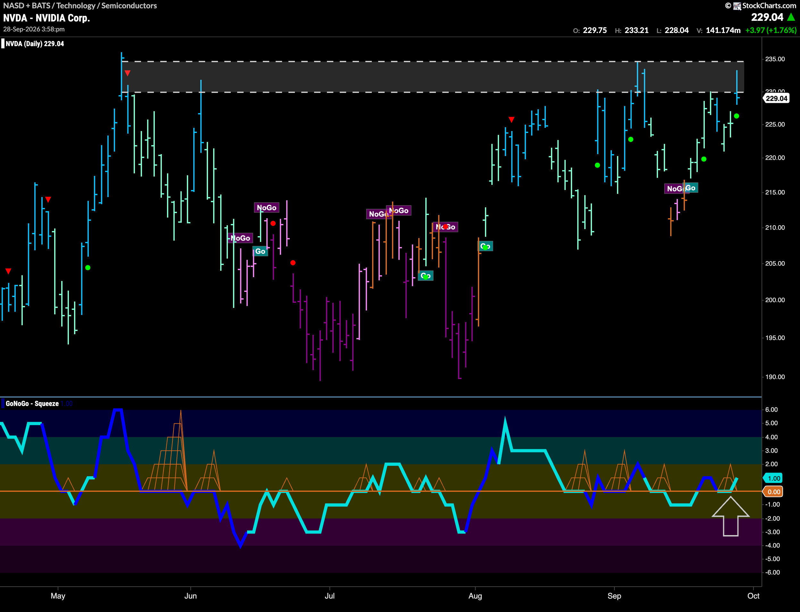Select the NoGo label with red dot in late July
The image size is (800, 612).
click(445, 227)
